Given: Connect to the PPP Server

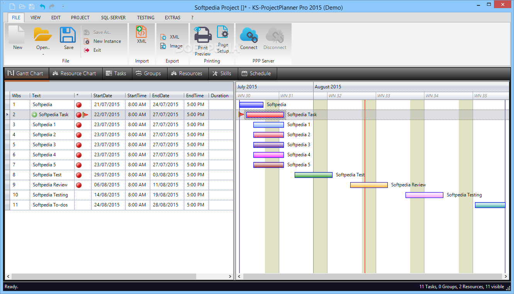Looking at the screenshot, I should pyautogui.click(x=249, y=39).
